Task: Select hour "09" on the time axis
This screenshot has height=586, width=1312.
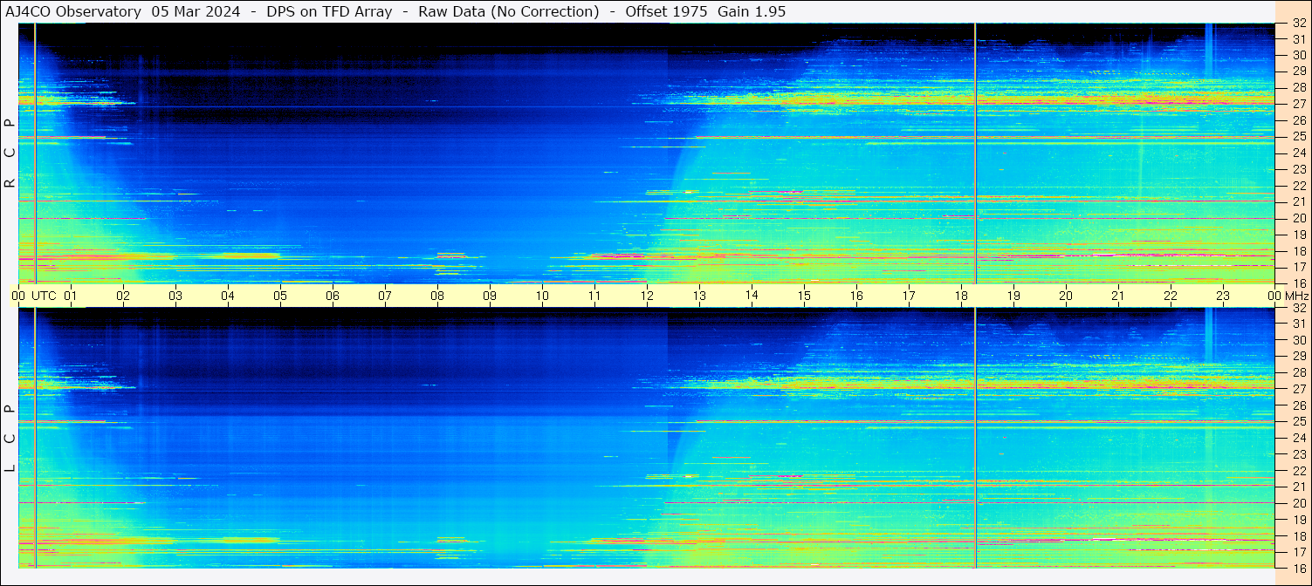Action: point(490,296)
